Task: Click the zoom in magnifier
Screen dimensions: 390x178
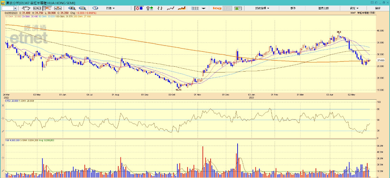Action: coord(72,8)
